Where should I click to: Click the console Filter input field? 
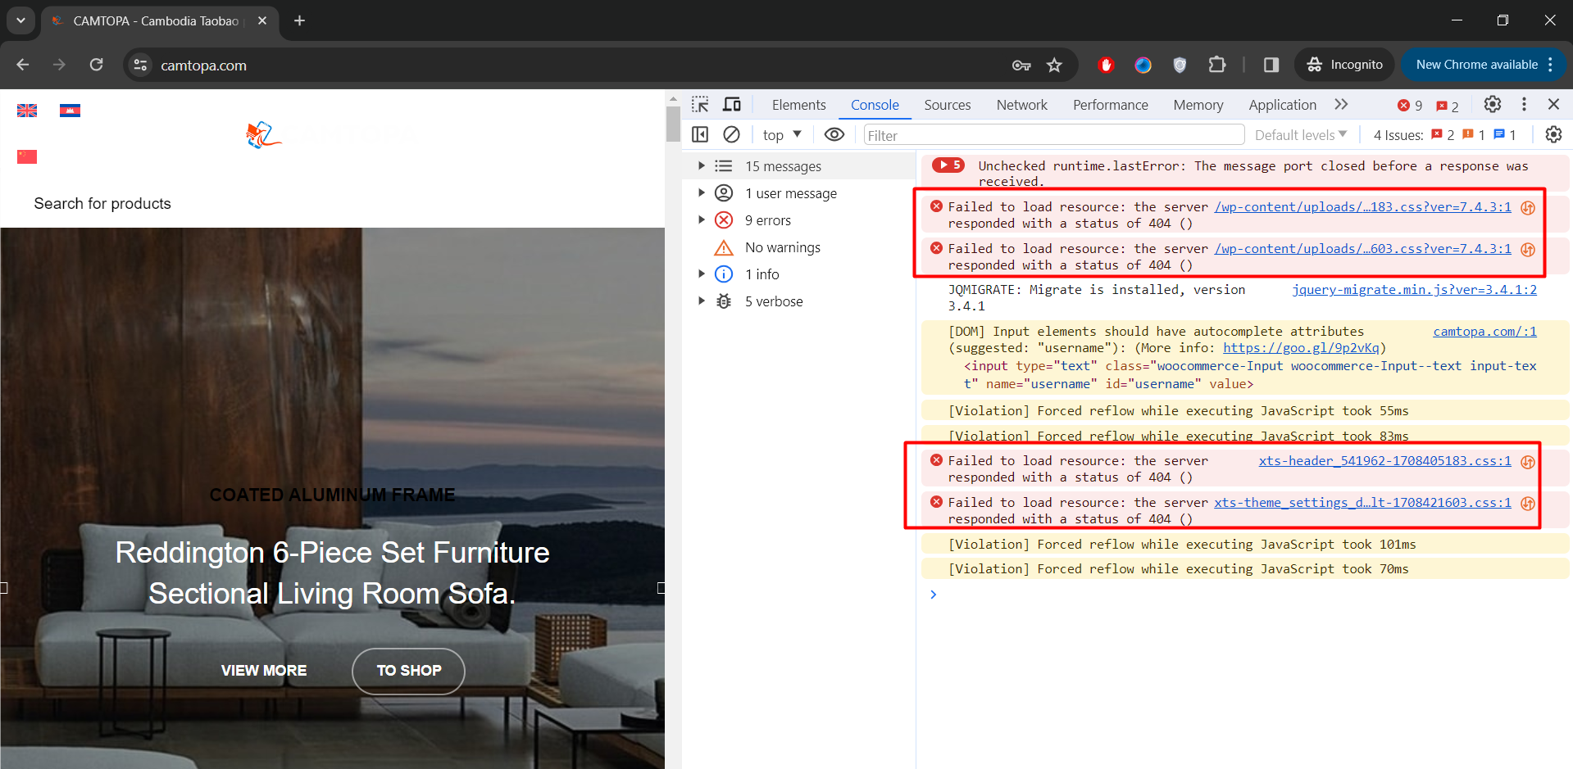pyautogui.click(x=1053, y=135)
